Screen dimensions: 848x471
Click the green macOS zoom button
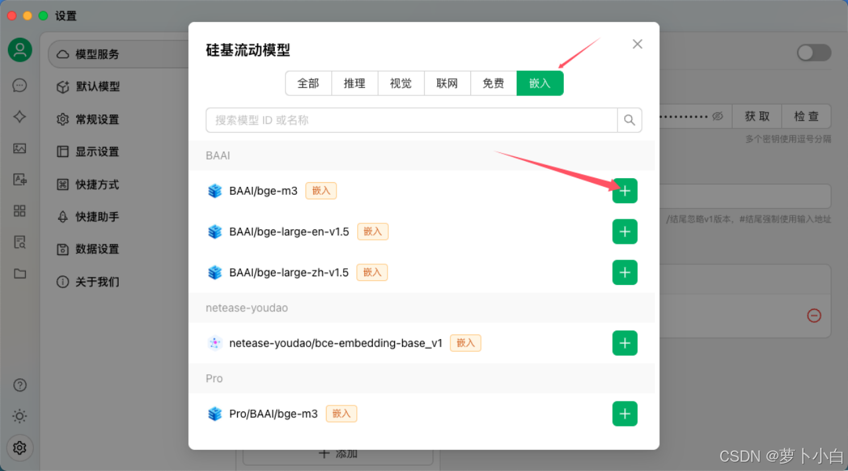pos(43,15)
